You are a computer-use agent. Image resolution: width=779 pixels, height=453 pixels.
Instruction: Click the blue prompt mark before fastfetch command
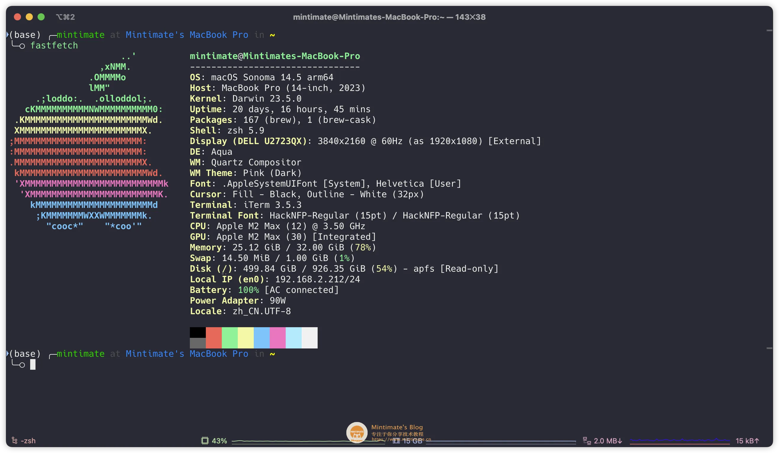coord(8,35)
